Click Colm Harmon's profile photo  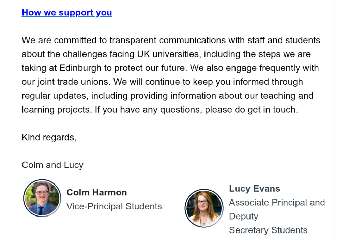[x=42, y=198]
